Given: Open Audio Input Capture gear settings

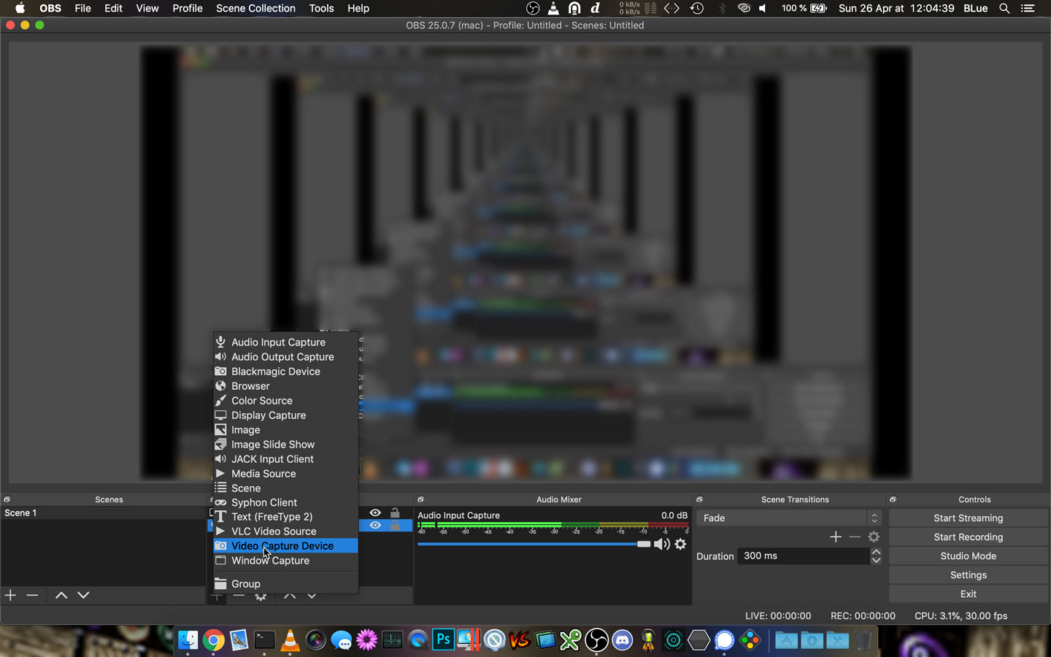Looking at the screenshot, I should click(x=680, y=544).
